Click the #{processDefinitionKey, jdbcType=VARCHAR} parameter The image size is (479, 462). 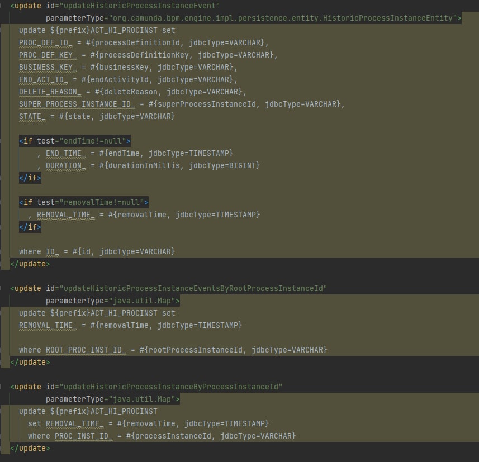point(182,55)
